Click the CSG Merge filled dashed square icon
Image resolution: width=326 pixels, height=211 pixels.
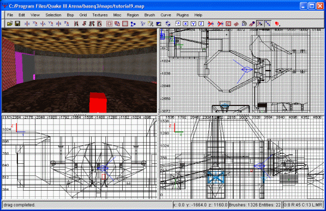click(x=125, y=24)
